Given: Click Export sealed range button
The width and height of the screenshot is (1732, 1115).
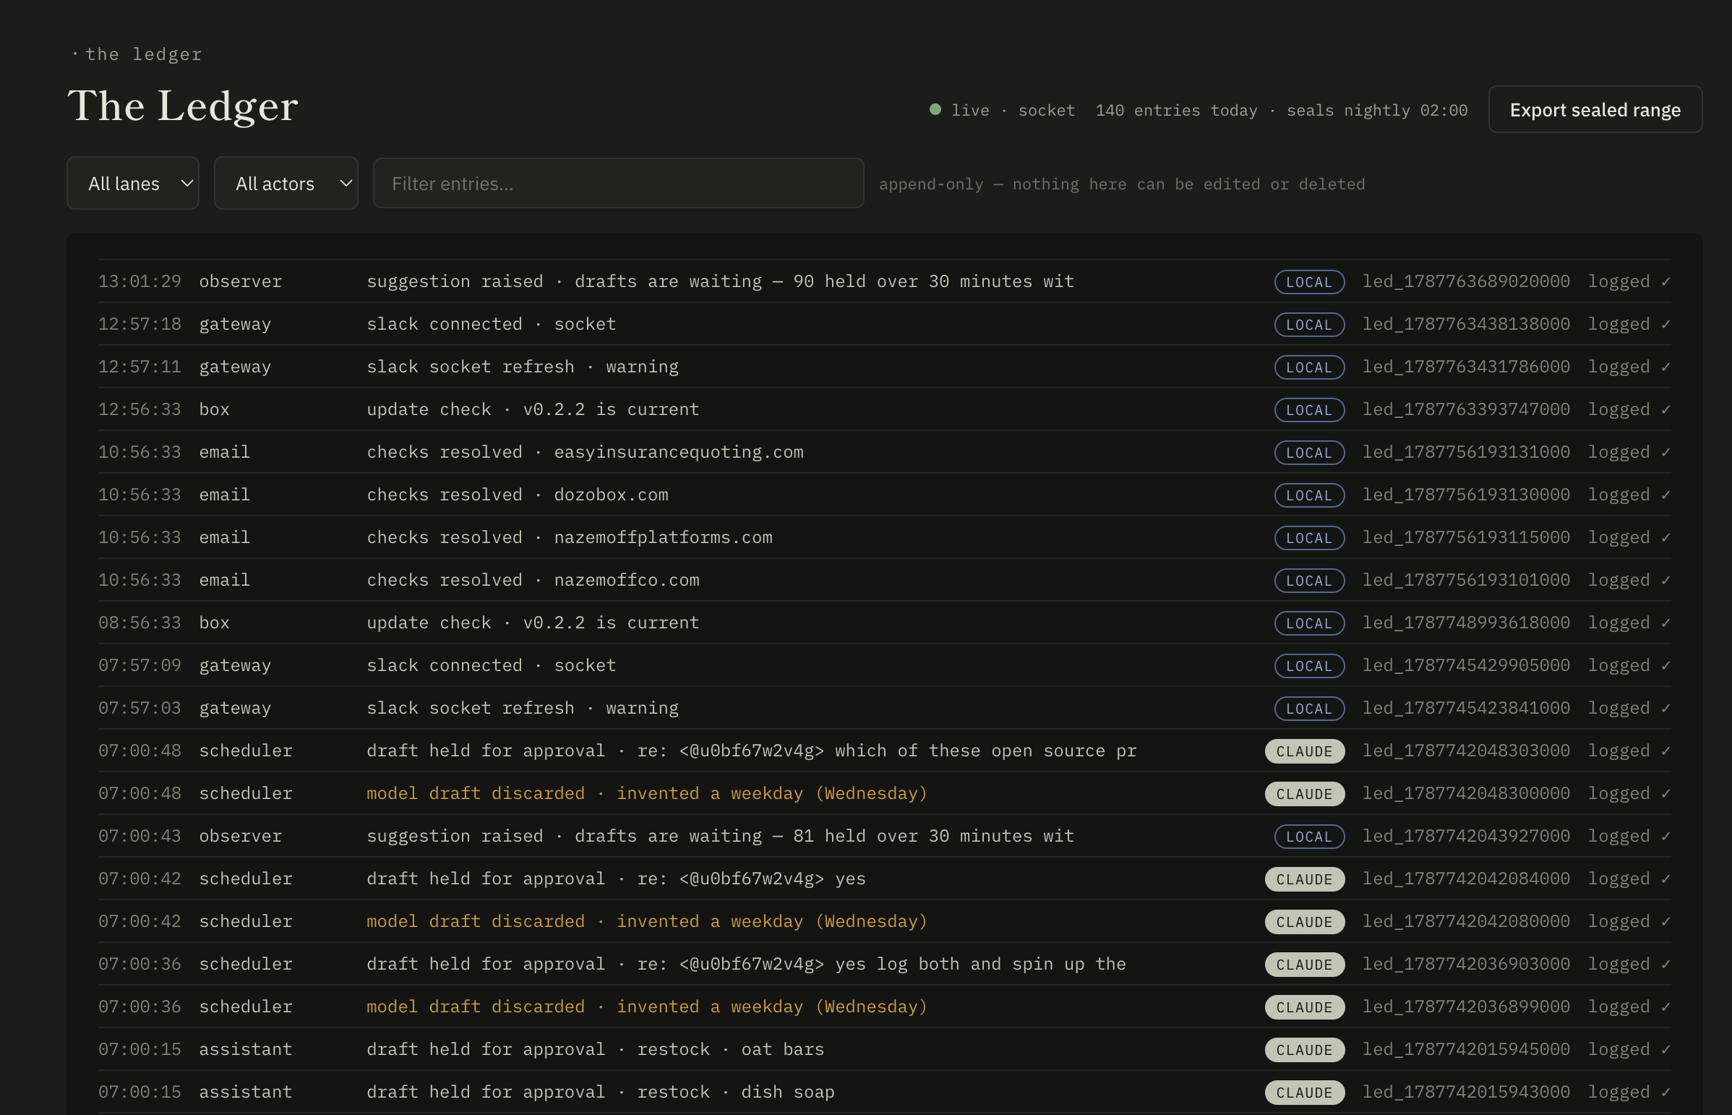Looking at the screenshot, I should pos(1595,109).
